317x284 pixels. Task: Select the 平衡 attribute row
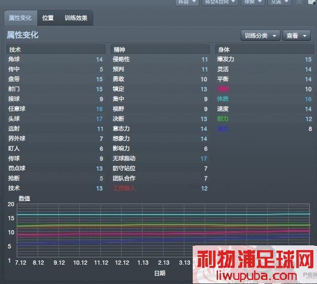[x=264, y=79]
